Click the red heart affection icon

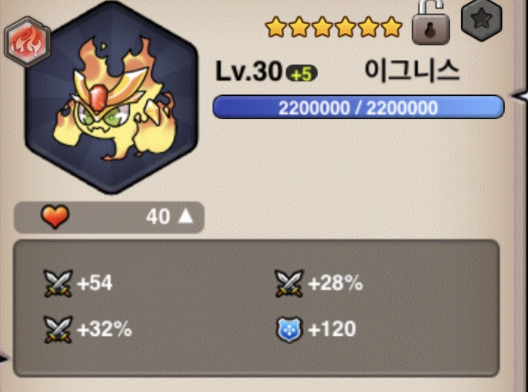tap(55, 216)
